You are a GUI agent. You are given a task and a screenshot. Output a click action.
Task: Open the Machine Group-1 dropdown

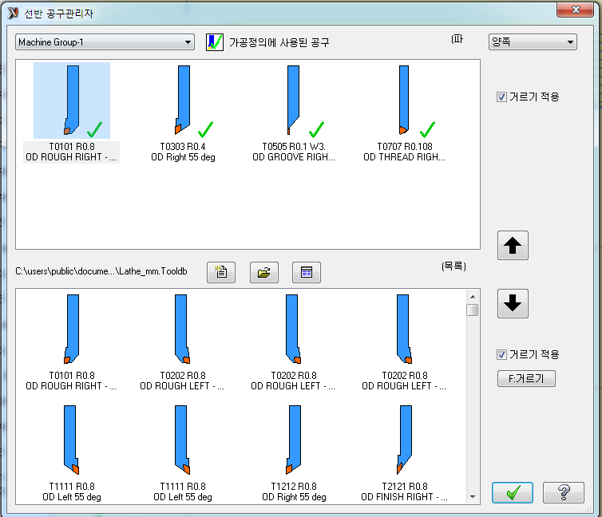click(x=105, y=42)
